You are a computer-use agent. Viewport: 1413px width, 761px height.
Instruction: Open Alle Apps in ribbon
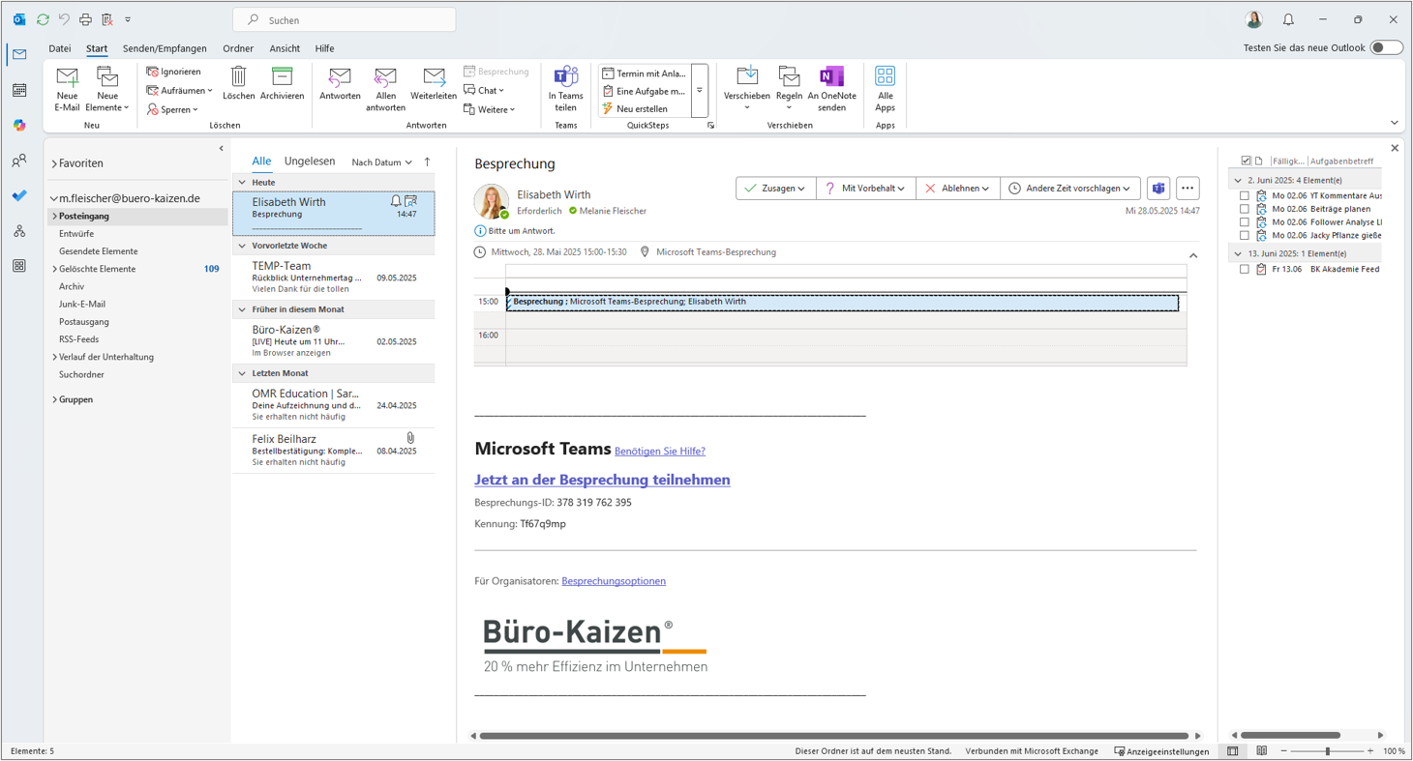(885, 89)
